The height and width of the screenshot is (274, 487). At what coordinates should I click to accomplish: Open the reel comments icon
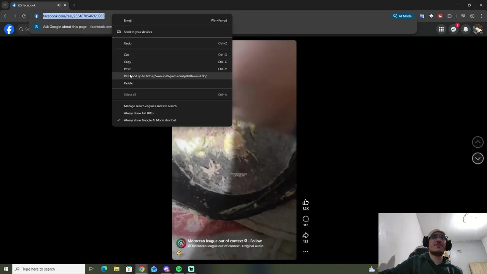point(306,219)
